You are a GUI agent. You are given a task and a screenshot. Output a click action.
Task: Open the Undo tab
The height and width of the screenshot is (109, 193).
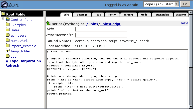tap(144, 15)
